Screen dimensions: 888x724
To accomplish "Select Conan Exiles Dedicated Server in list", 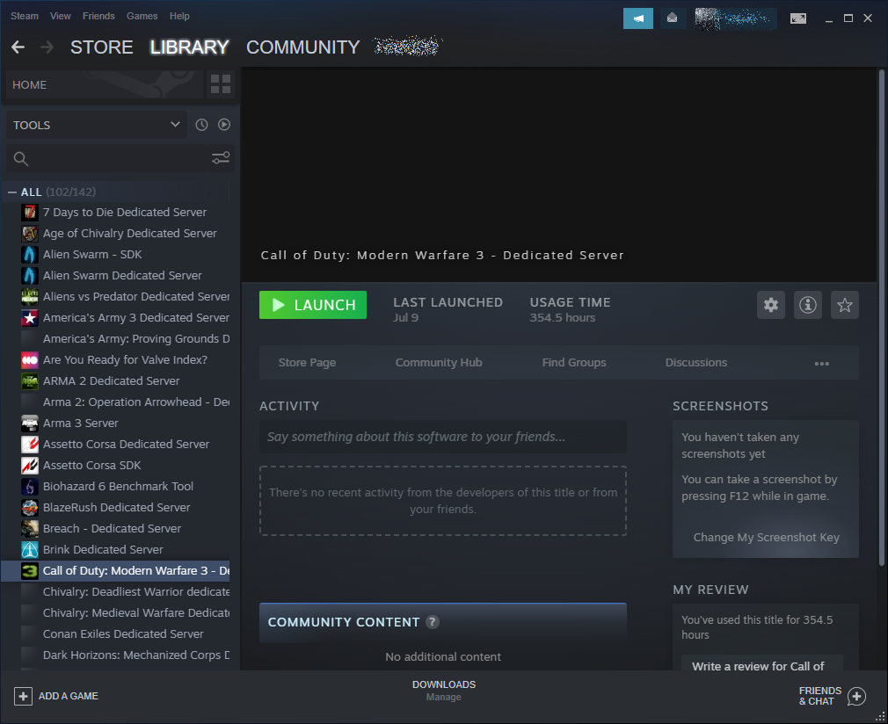I will 123,634.
